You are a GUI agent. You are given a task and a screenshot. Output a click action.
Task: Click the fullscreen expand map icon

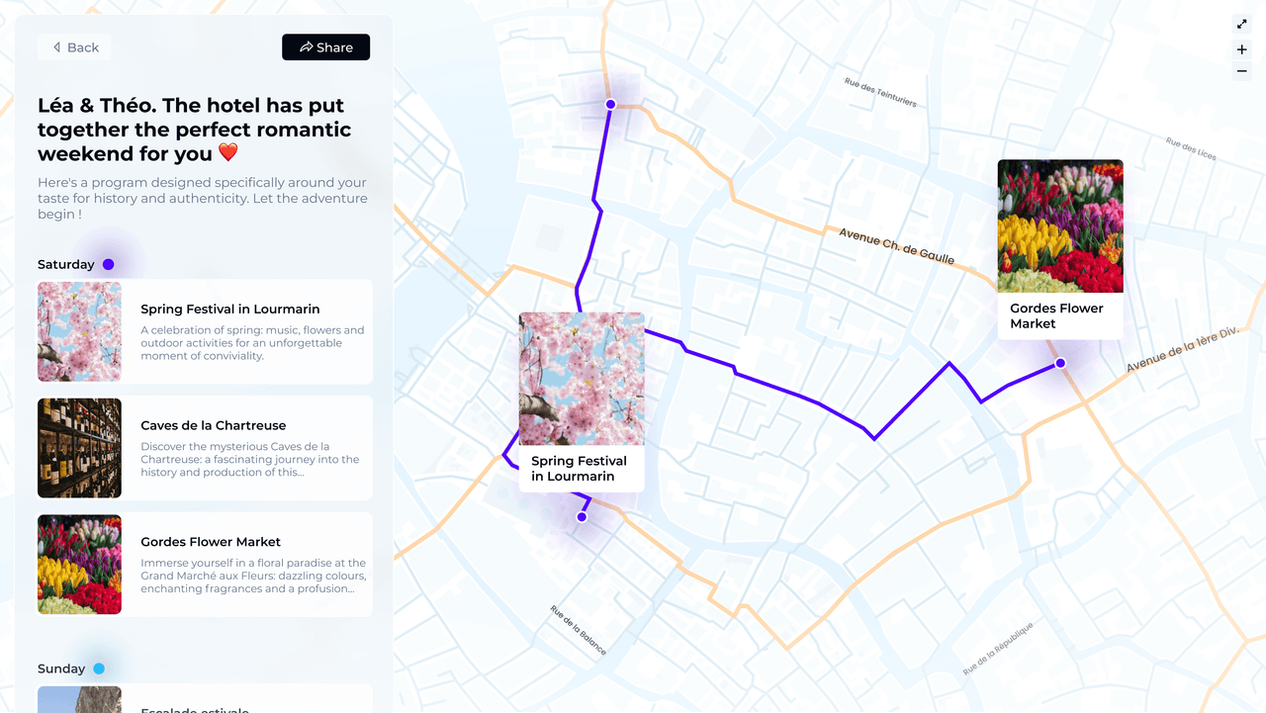point(1241,24)
